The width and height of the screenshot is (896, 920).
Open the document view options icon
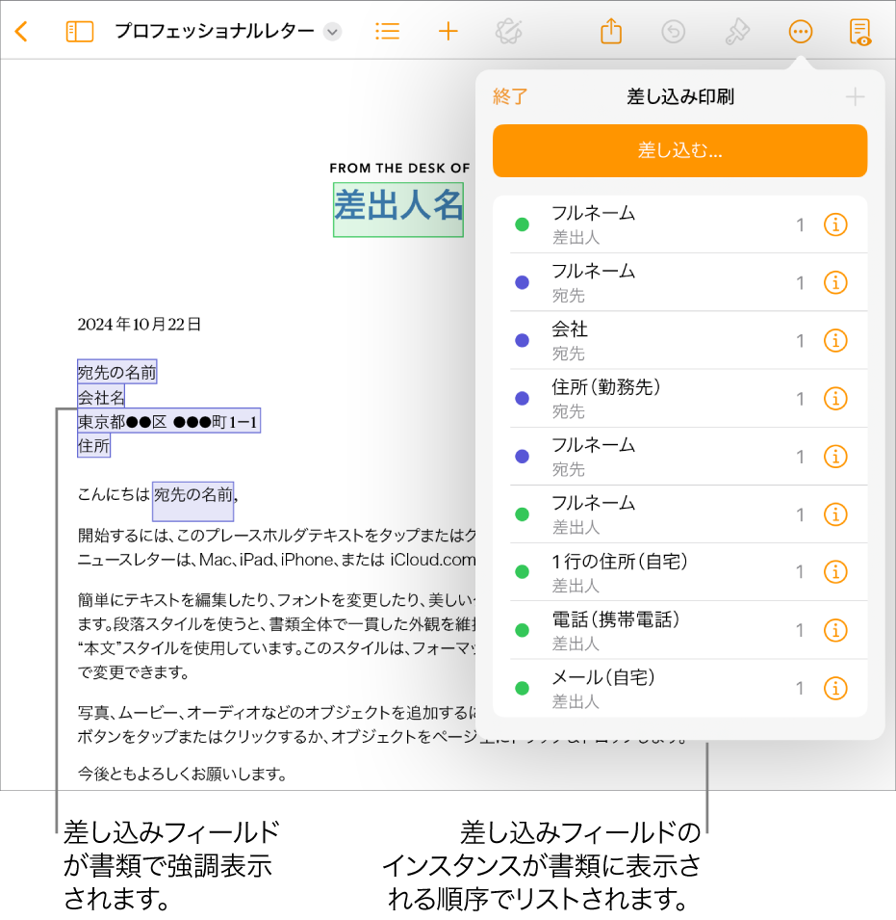click(x=860, y=32)
